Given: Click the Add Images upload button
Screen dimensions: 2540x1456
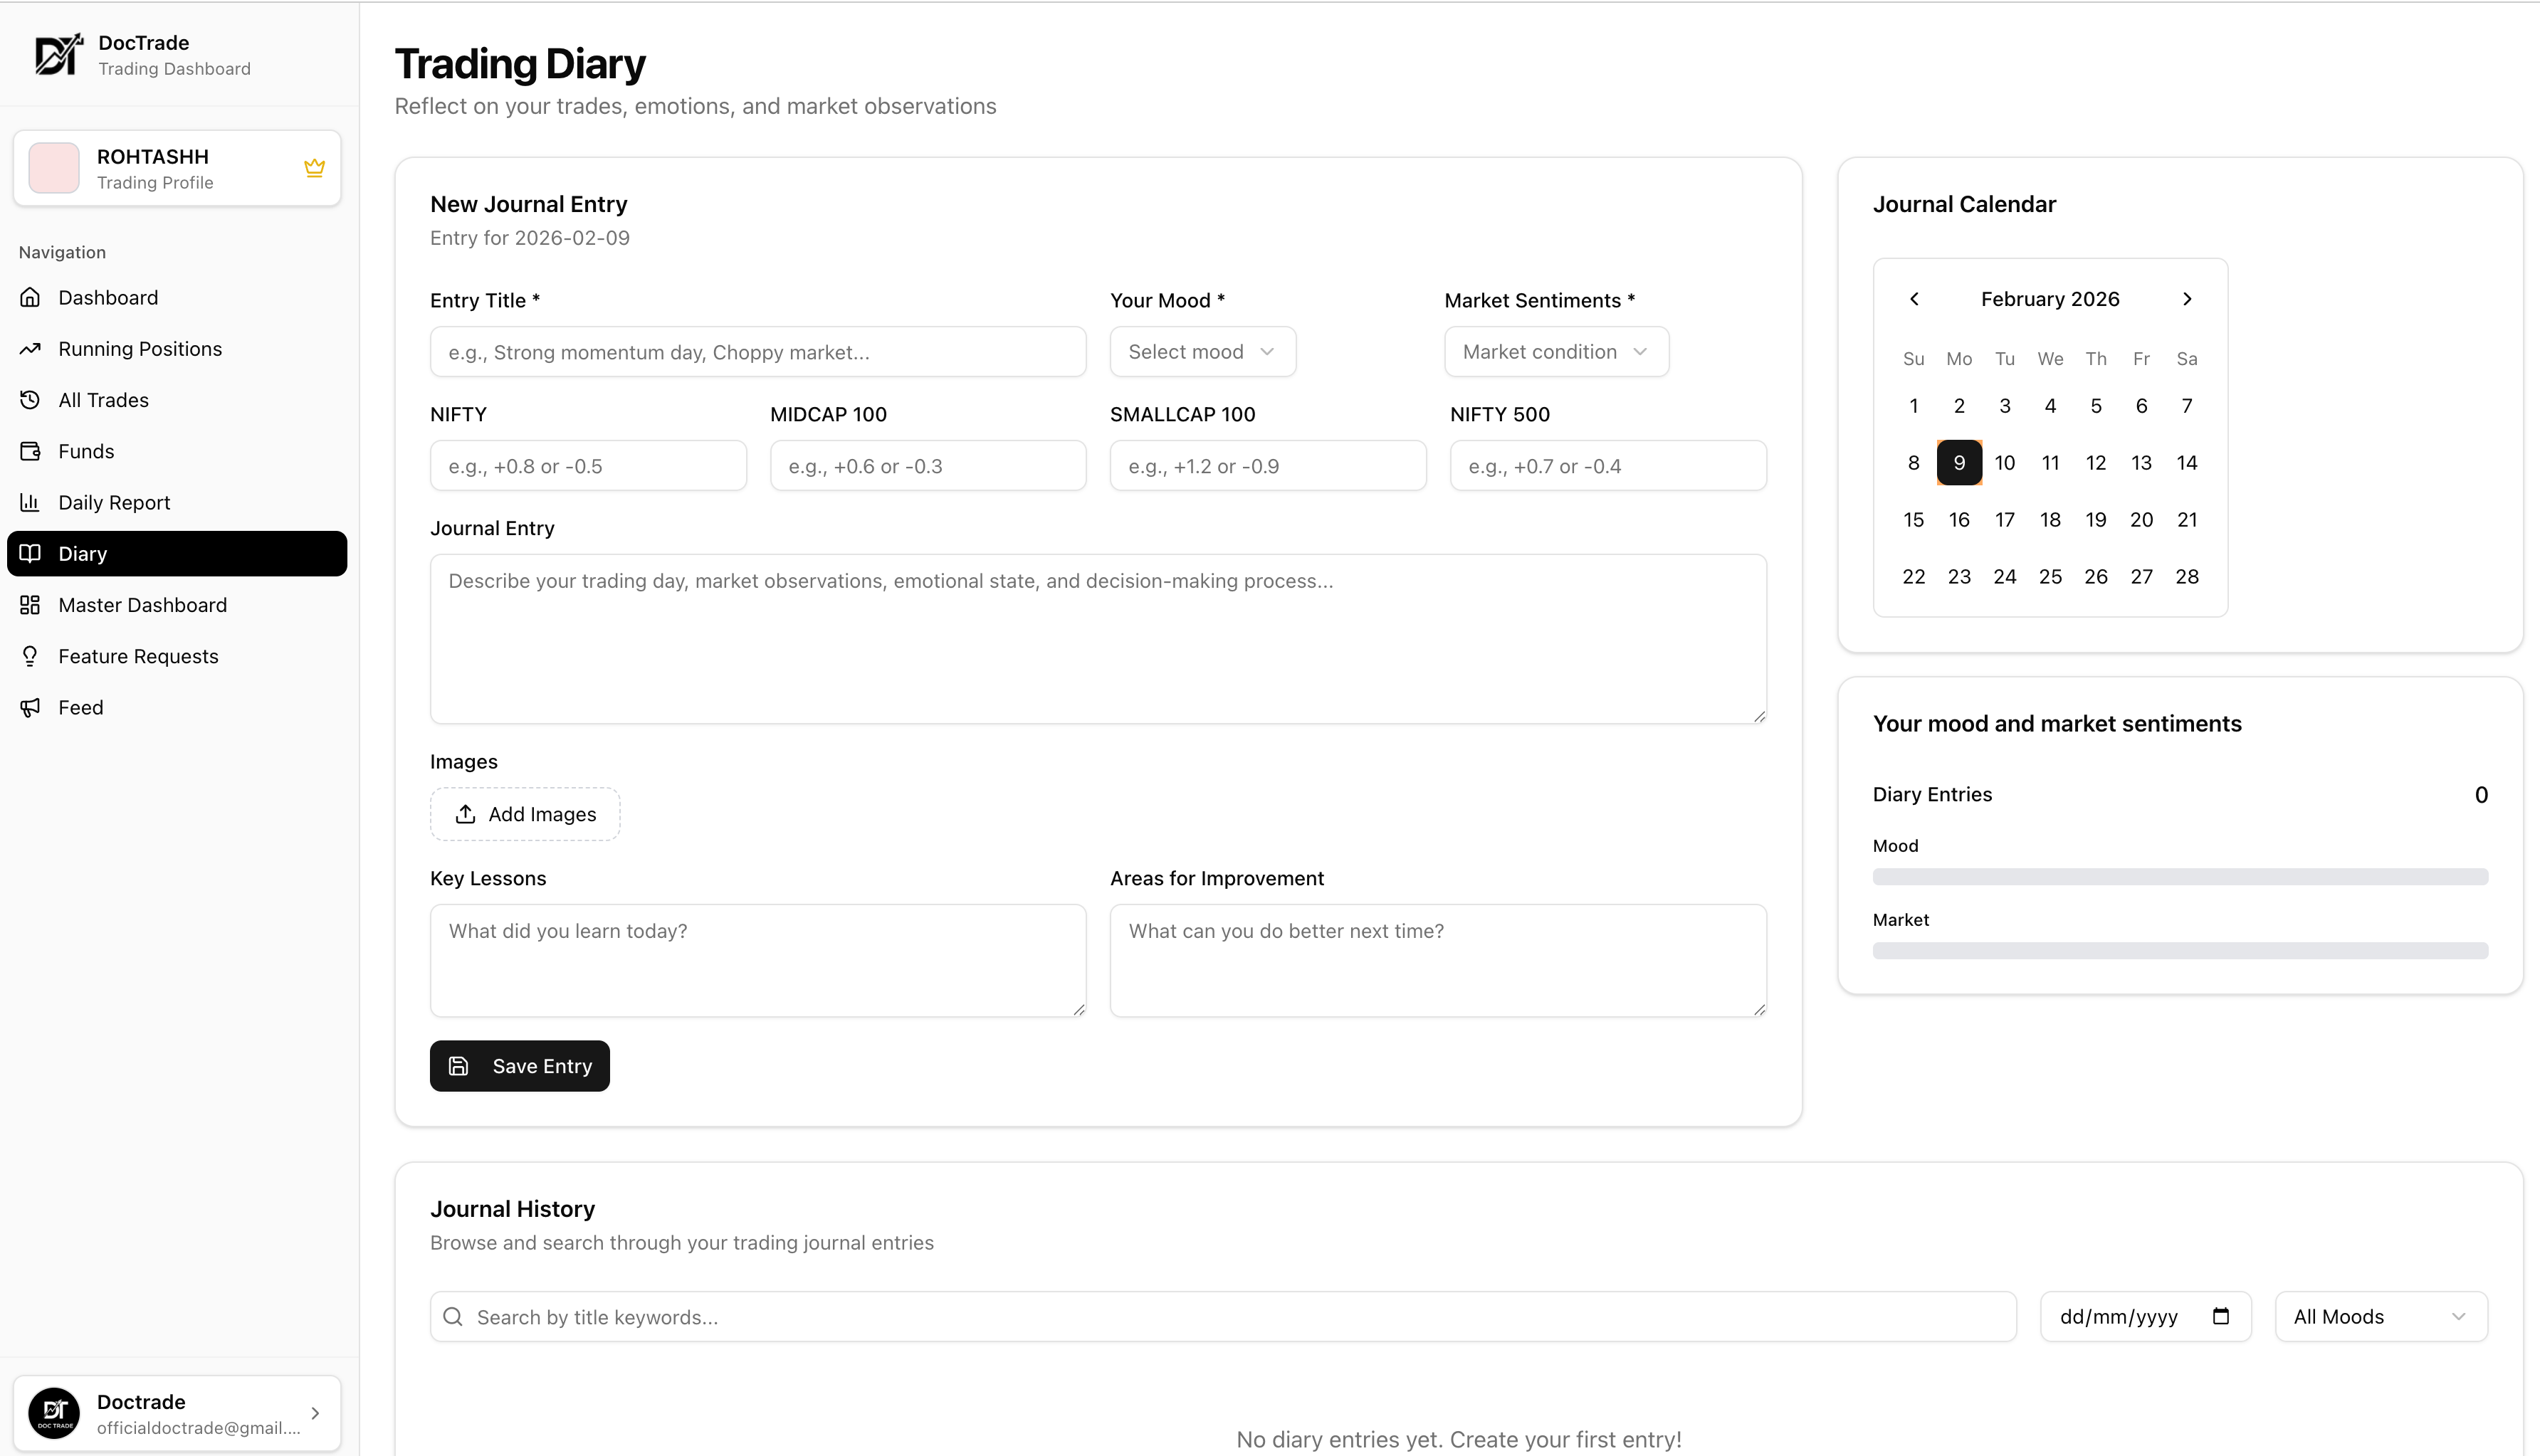Looking at the screenshot, I should click(x=525, y=814).
